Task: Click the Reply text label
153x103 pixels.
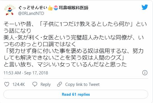Action: click(x=45, y=84)
